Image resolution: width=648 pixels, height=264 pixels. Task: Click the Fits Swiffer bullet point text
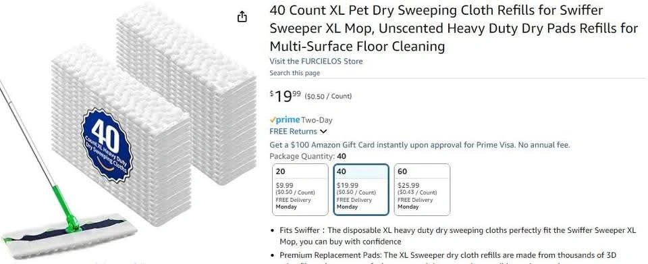tap(458, 236)
